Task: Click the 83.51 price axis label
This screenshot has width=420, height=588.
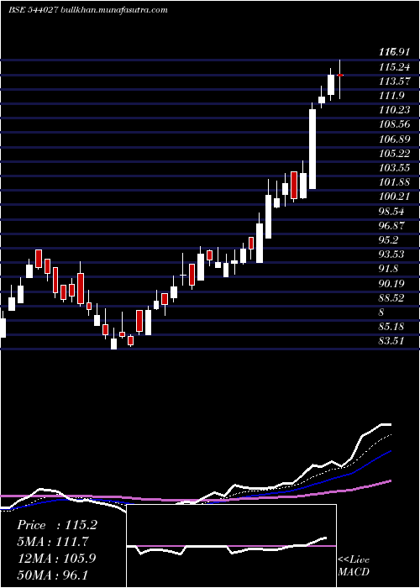Action: [x=391, y=340]
